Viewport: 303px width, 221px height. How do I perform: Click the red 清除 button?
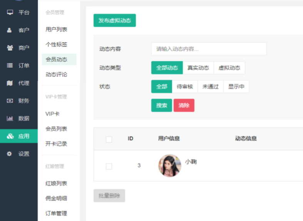tap(184, 105)
